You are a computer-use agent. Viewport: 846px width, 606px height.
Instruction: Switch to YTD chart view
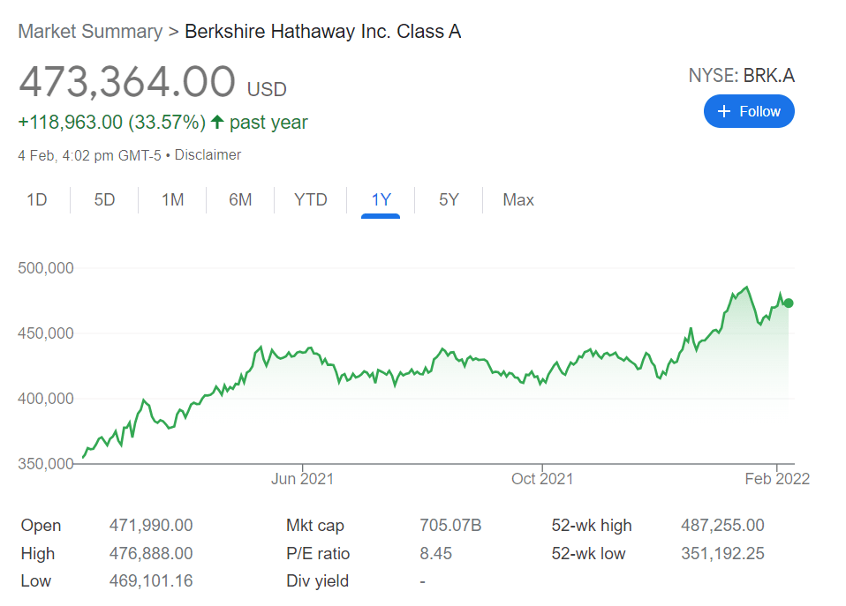click(x=311, y=200)
